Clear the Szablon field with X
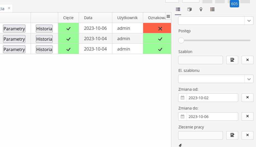This screenshot has height=147, width=256. pos(248,60)
